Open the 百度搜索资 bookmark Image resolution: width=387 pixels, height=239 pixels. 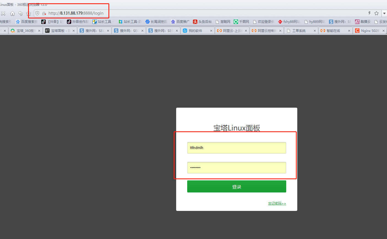[27, 22]
